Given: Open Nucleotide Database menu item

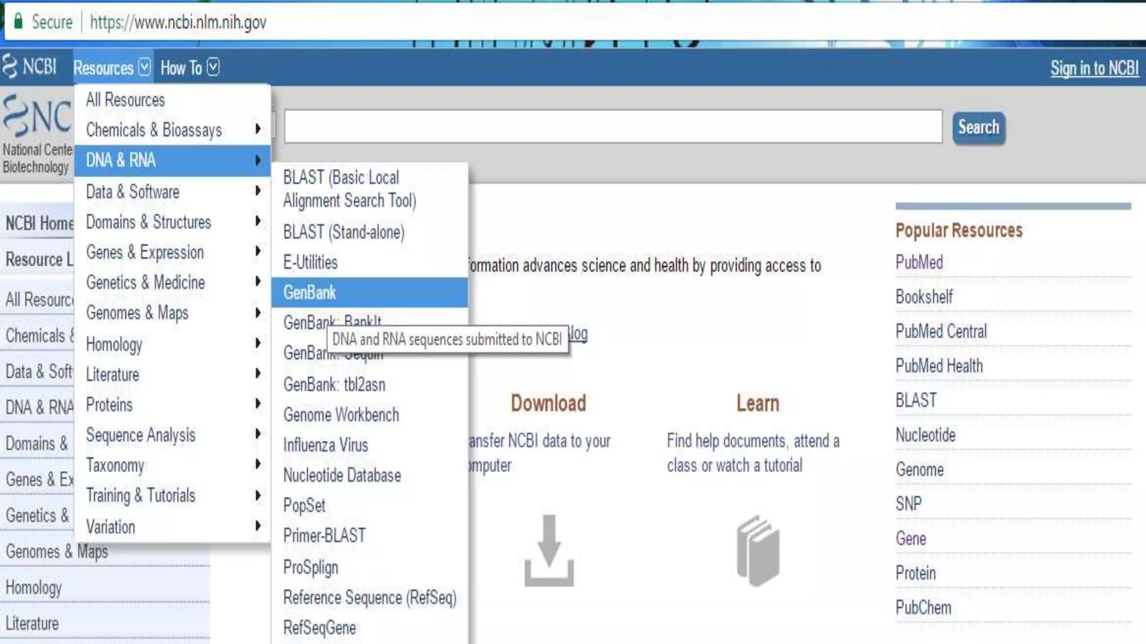Looking at the screenshot, I should tap(342, 475).
